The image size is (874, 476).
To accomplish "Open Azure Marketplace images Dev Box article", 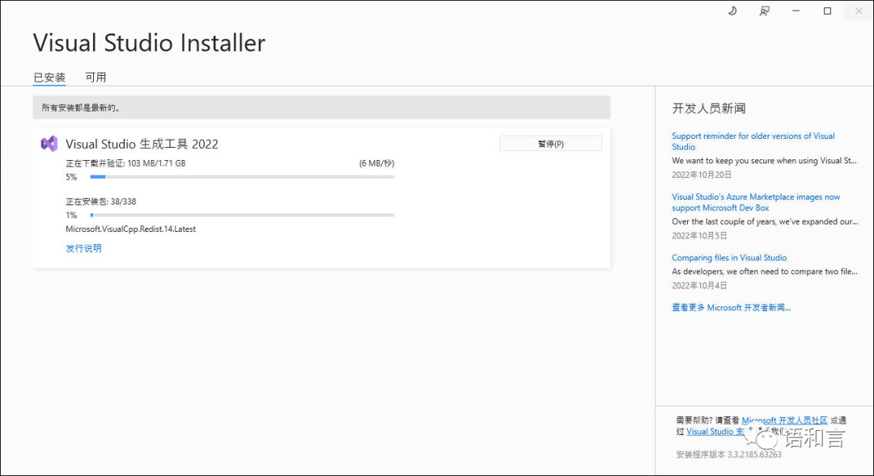I will pyautogui.click(x=756, y=202).
